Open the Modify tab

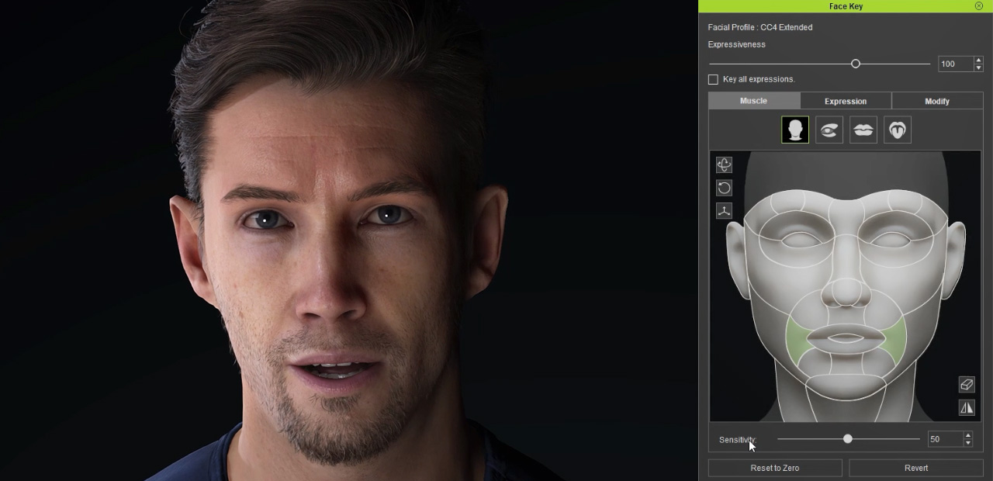[x=937, y=102]
